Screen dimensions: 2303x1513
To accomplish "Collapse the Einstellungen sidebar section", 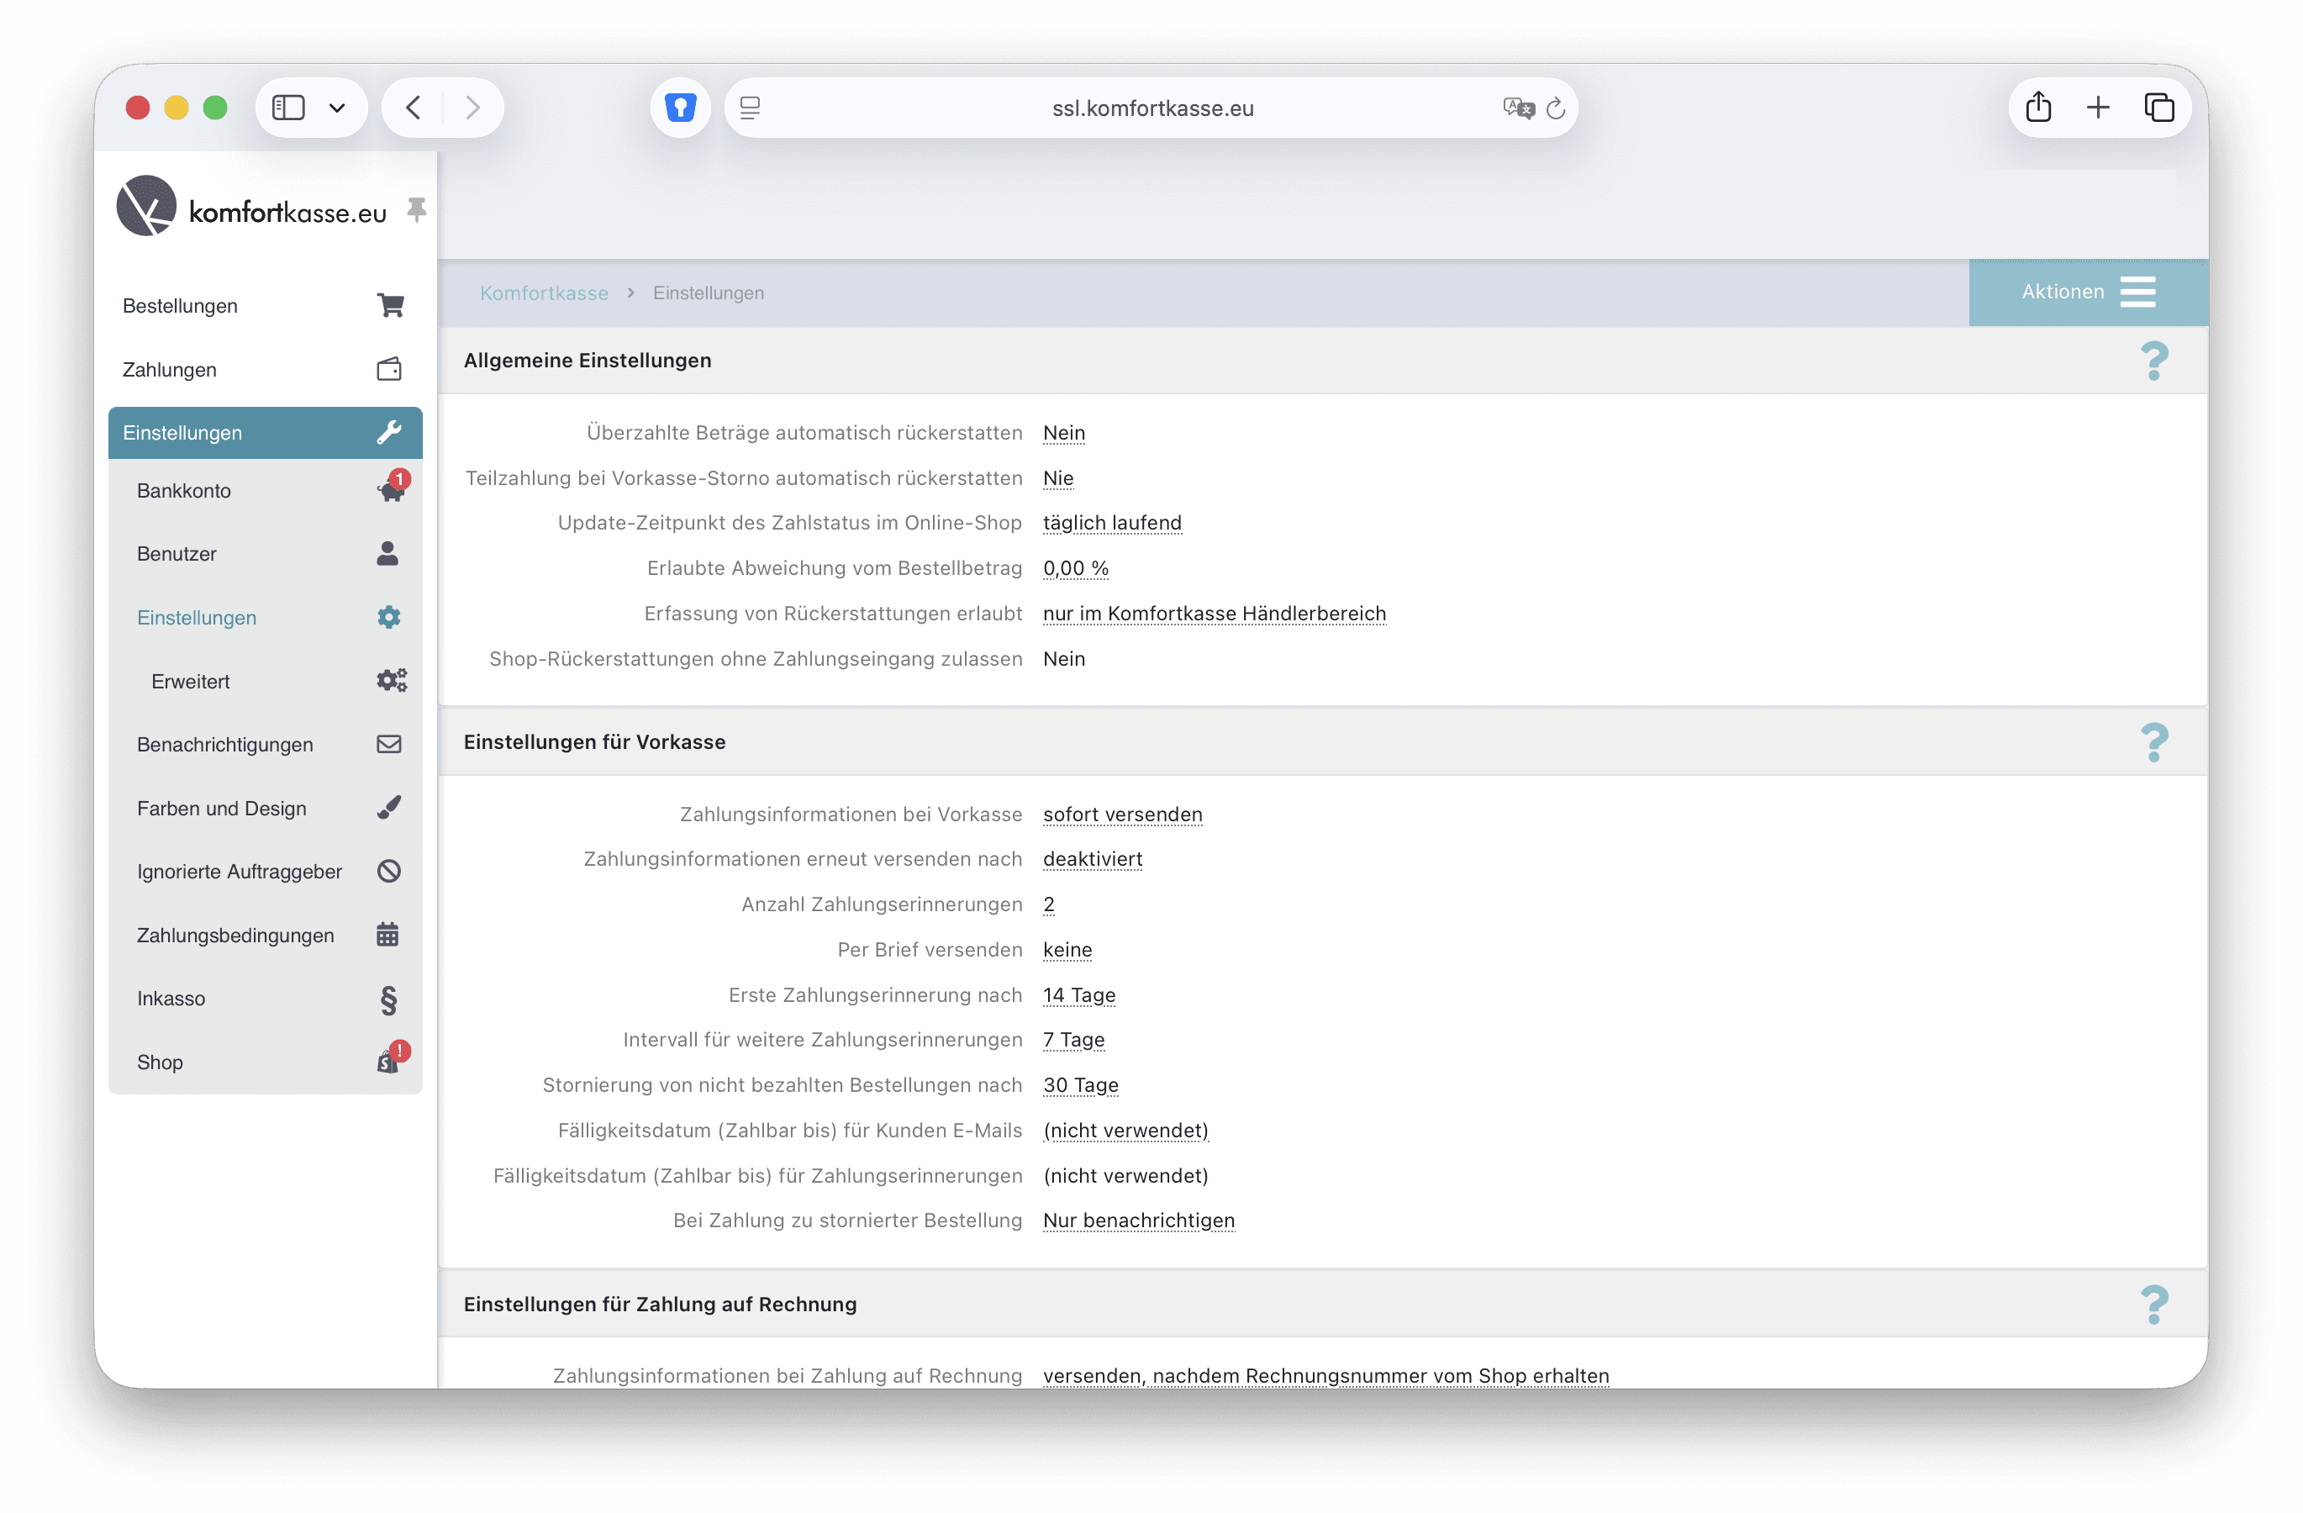I will (x=265, y=432).
